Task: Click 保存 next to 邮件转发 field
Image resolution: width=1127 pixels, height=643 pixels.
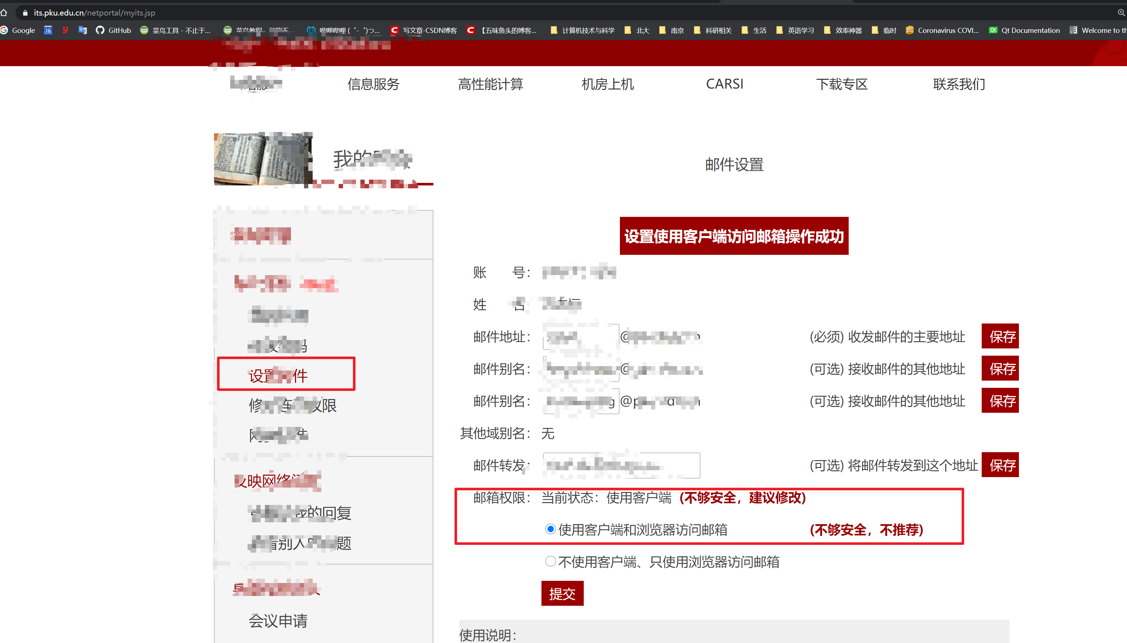Action: click(x=1000, y=464)
